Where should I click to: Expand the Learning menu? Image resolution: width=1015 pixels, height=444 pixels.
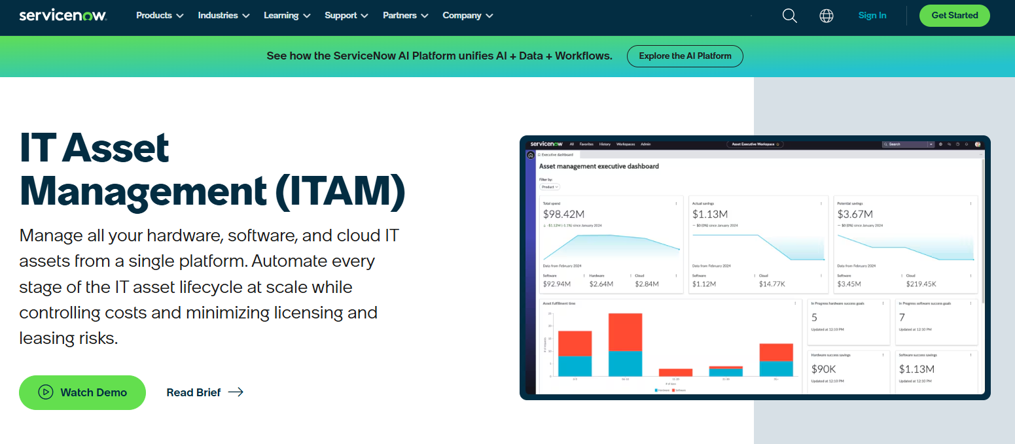287,15
